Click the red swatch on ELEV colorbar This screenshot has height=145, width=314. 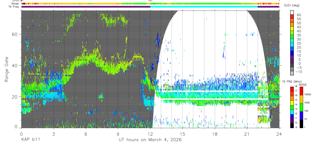pyautogui.click(x=292, y=16)
